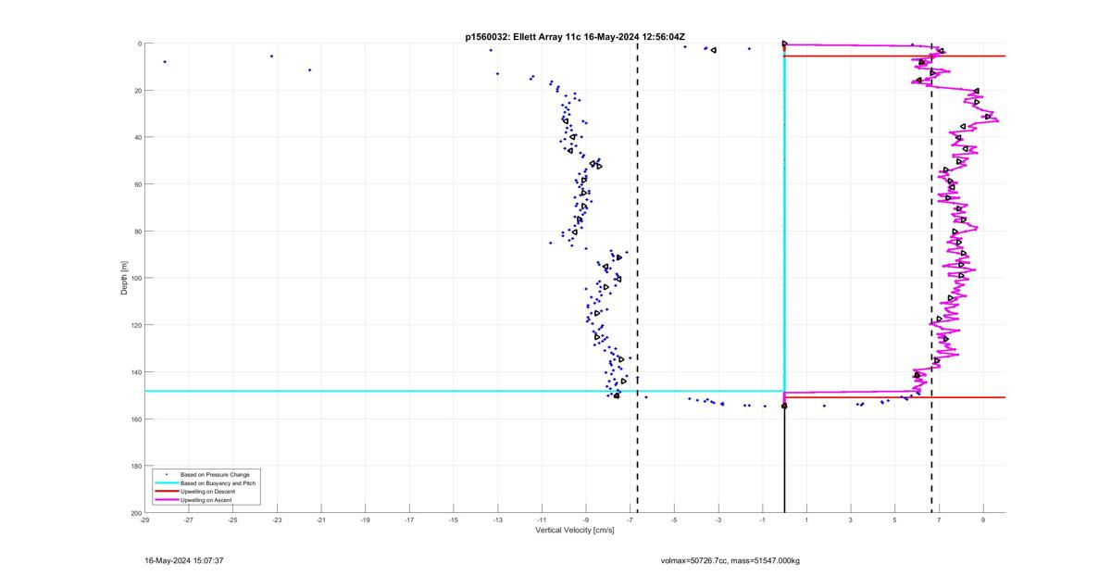Click depth axis tick label '100'

[135, 278]
